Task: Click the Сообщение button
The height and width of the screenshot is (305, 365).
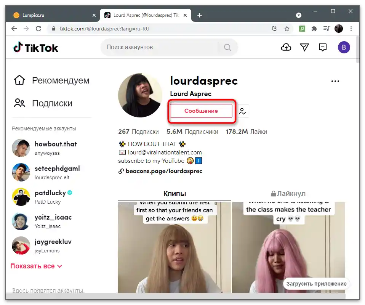Action: click(201, 111)
